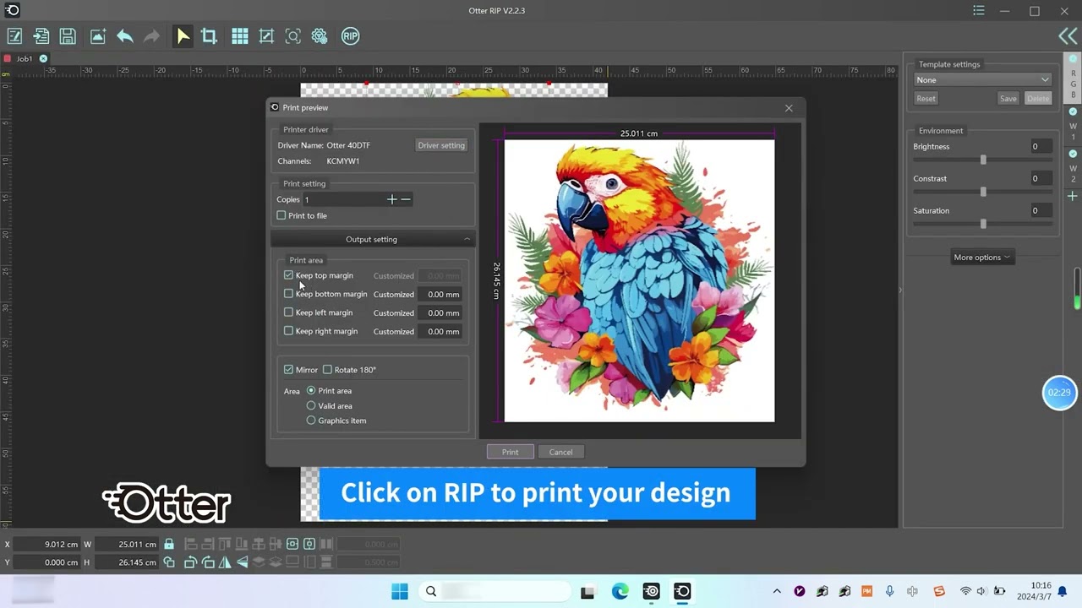Screen dimensions: 1082x608
Task: Click the add image icon in toolbar
Action: [98, 36]
